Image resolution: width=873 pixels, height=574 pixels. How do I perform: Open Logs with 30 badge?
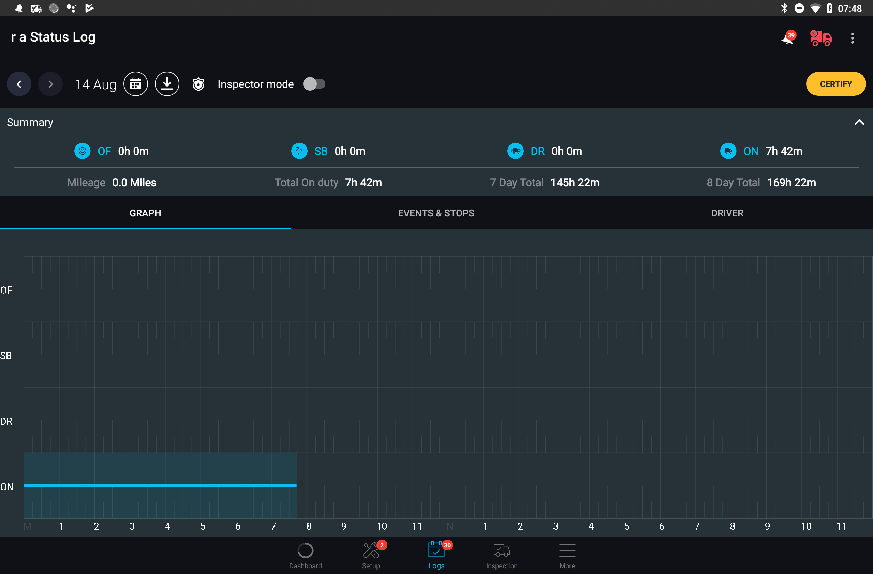point(436,556)
